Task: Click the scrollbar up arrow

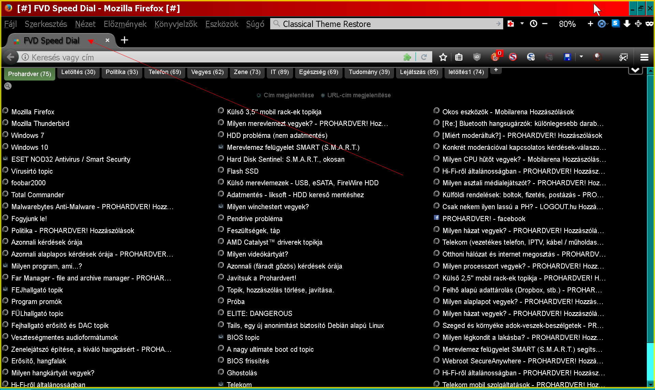Action: [650, 71]
